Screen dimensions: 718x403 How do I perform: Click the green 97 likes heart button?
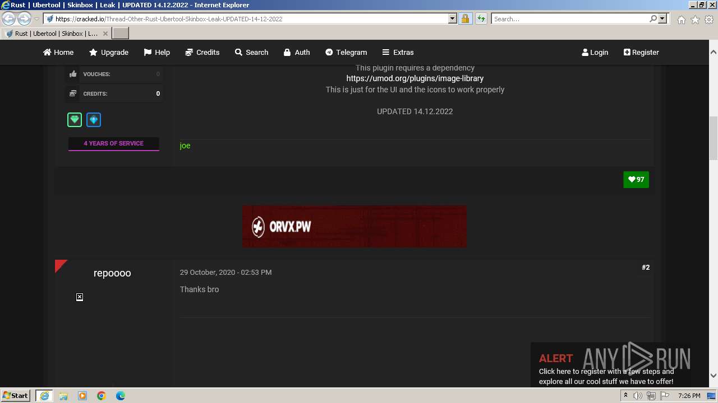pos(636,180)
